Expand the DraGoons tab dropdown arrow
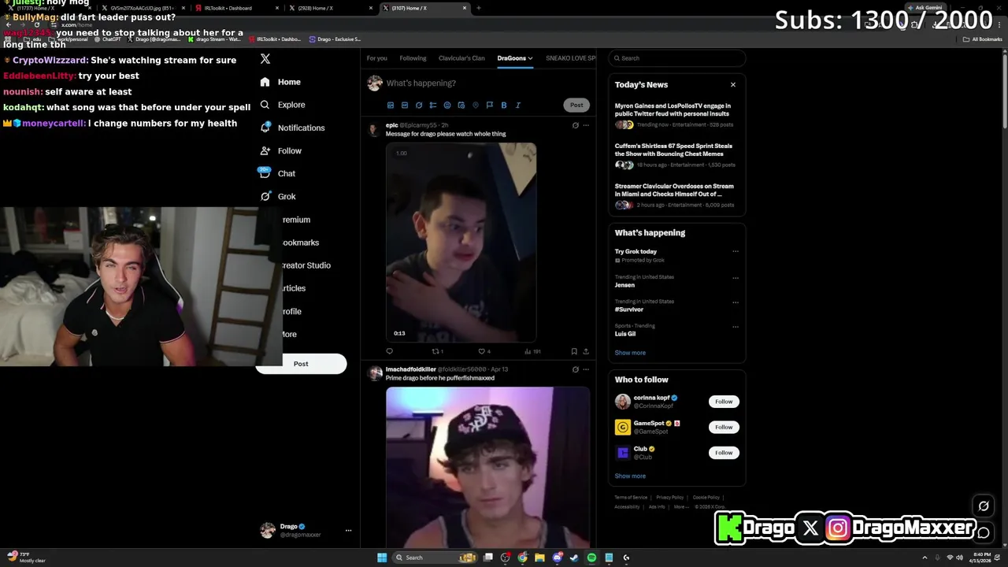Screen dimensions: 1008x567 (x=531, y=58)
